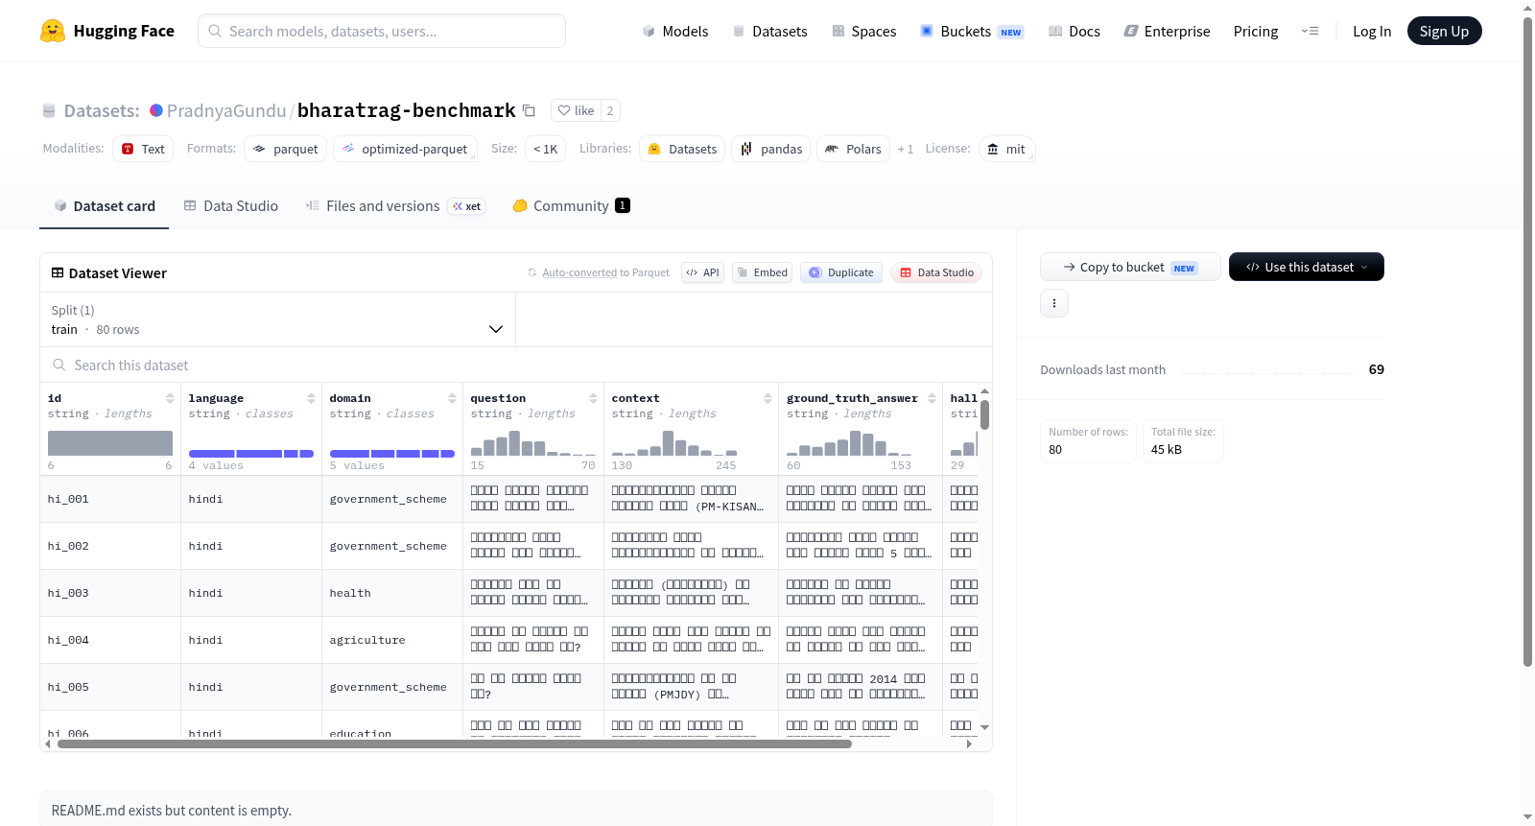Filter by the Text modality tag
Viewport: 1535px width, 826px height.
tap(143, 149)
